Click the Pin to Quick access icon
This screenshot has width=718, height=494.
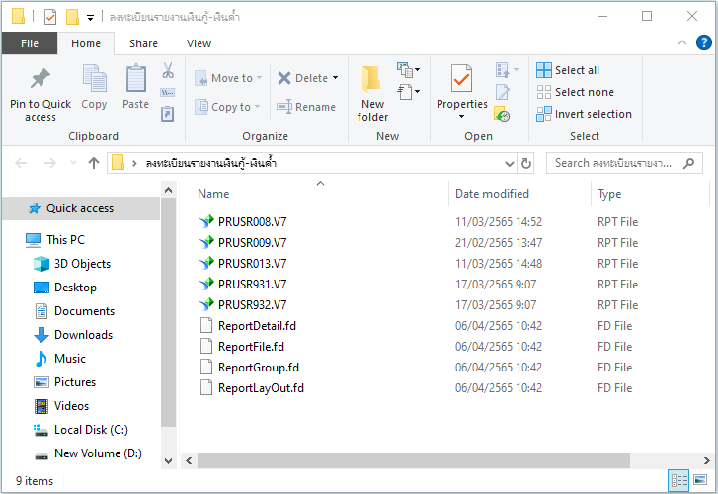pyautogui.click(x=40, y=80)
